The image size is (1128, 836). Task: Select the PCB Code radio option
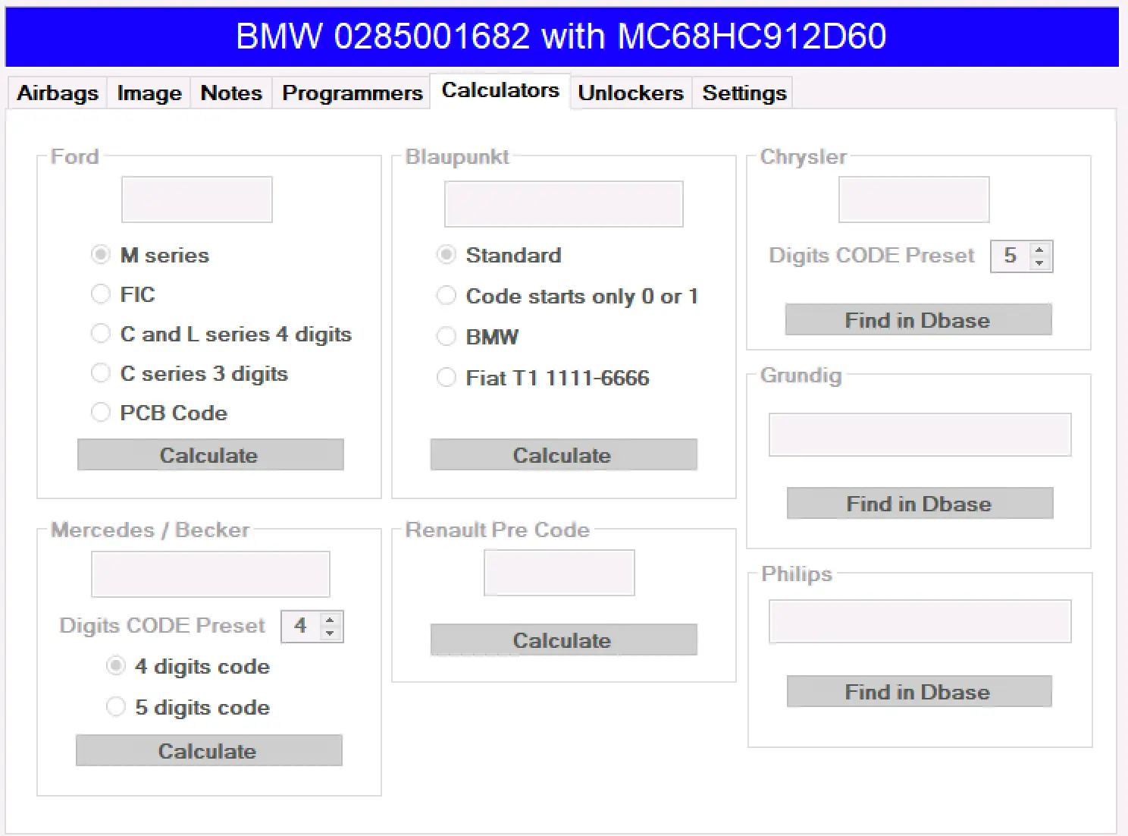(101, 413)
